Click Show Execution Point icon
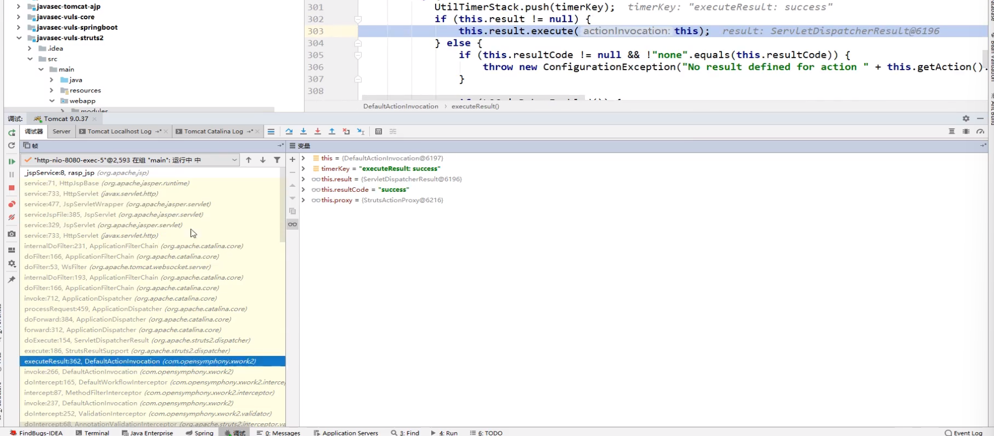This screenshot has height=436, width=994. click(x=271, y=132)
